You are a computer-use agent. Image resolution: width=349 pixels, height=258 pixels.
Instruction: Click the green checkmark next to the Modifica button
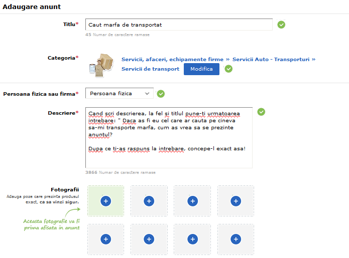click(x=228, y=69)
